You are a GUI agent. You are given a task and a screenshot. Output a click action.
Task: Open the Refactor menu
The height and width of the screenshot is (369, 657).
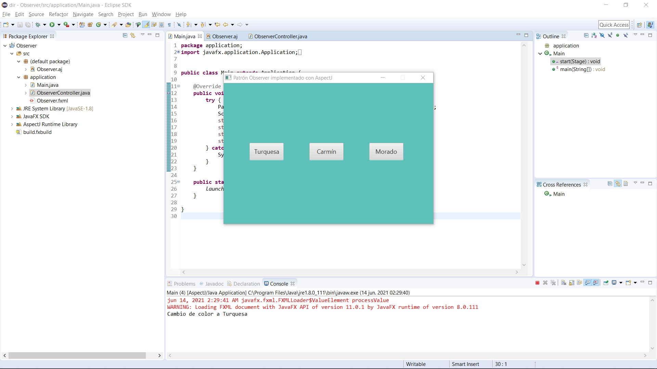pyautogui.click(x=58, y=14)
